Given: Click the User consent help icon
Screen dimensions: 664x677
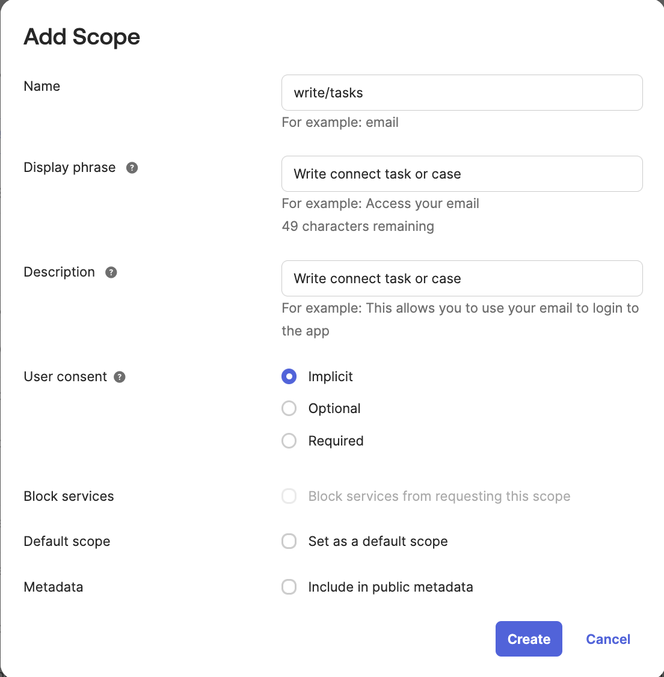Looking at the screenshot, I should (120, 377).
